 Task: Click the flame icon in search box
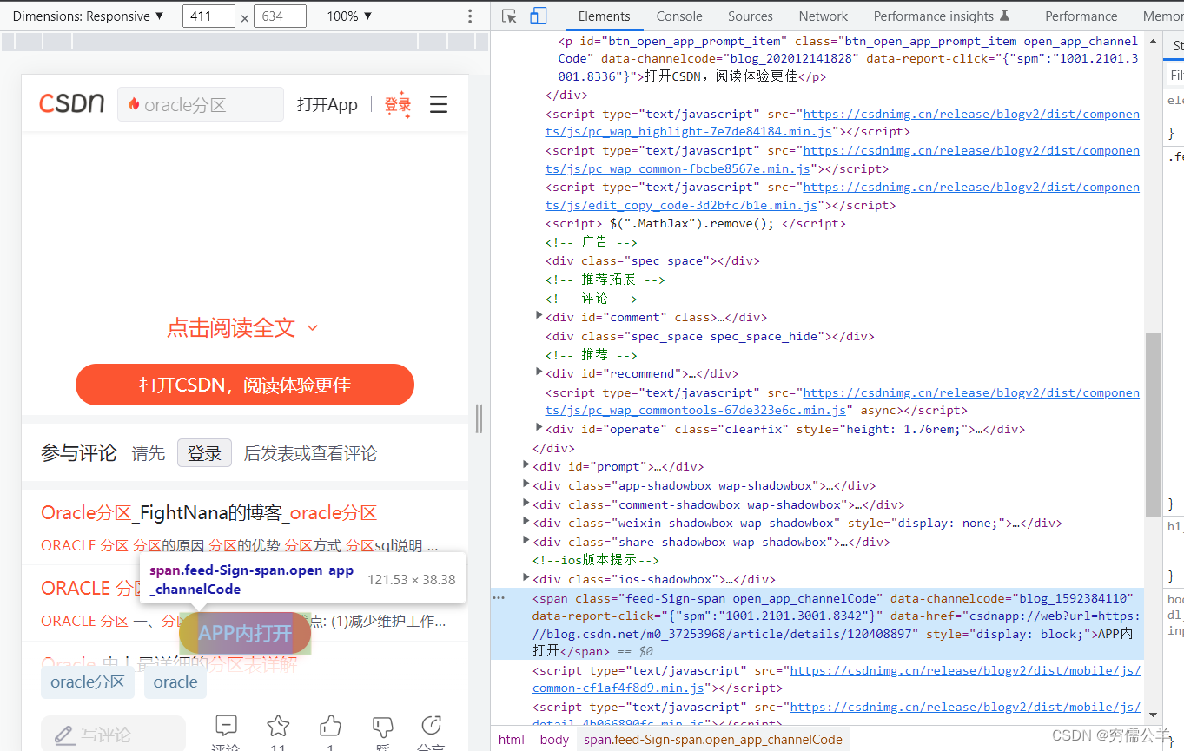tap(134, 104)
